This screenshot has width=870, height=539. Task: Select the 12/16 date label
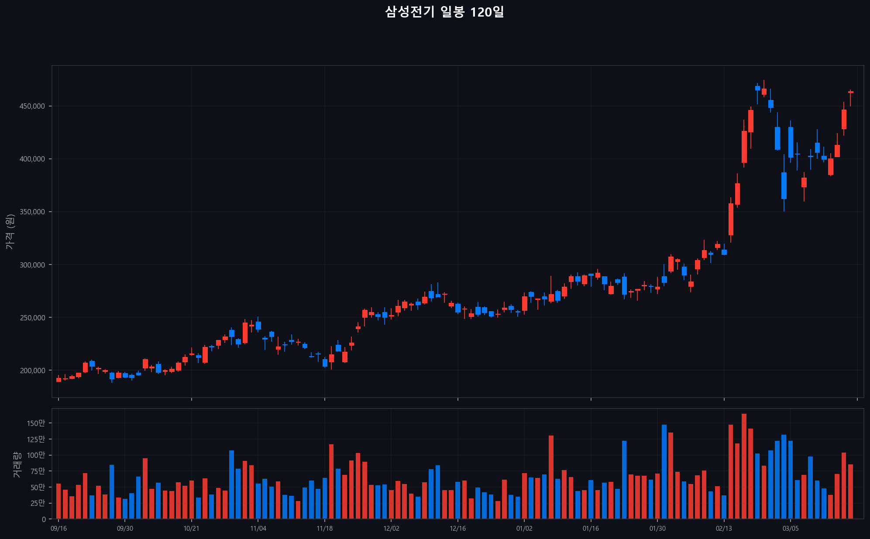tap(457, 529)
